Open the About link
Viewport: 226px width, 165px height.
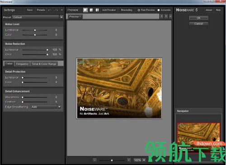[209, 10]
